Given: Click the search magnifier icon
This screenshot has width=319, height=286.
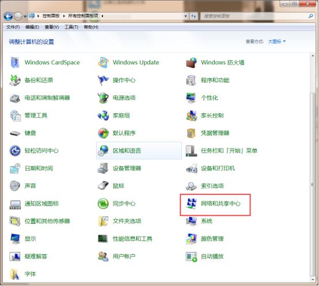Looking at the screenshot, I should (x=310, y=16).
